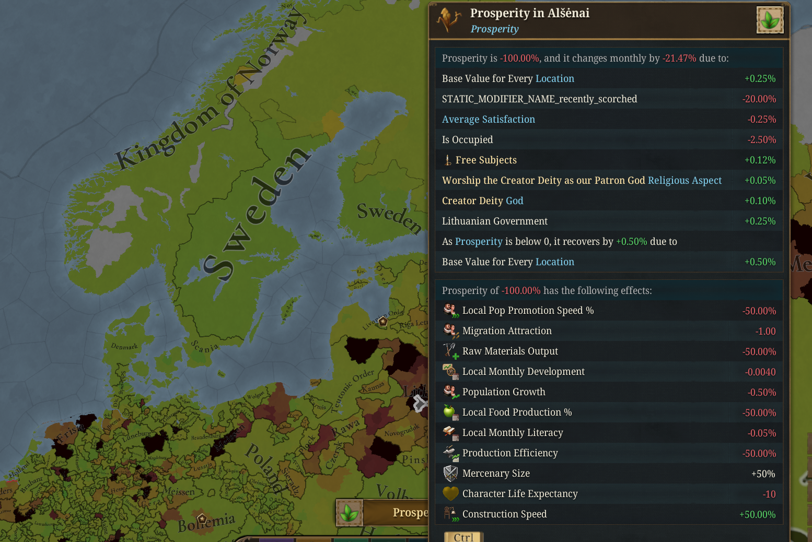This screenshot has width=812, height=542.
Task: Click the 'Is Occupied' modifier row
Action: [x=609, y=139]
